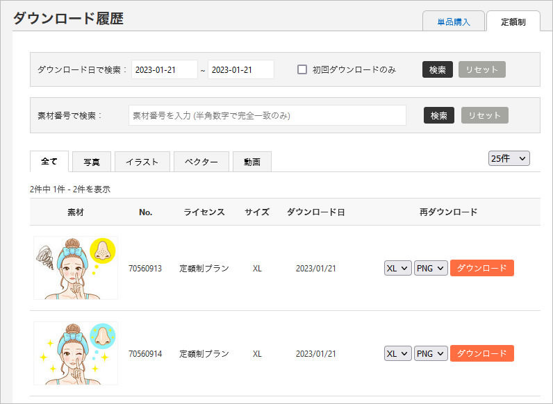Open thumbnail of illustration 70560914
553x404 pixels.
click(x=75, y=353)
